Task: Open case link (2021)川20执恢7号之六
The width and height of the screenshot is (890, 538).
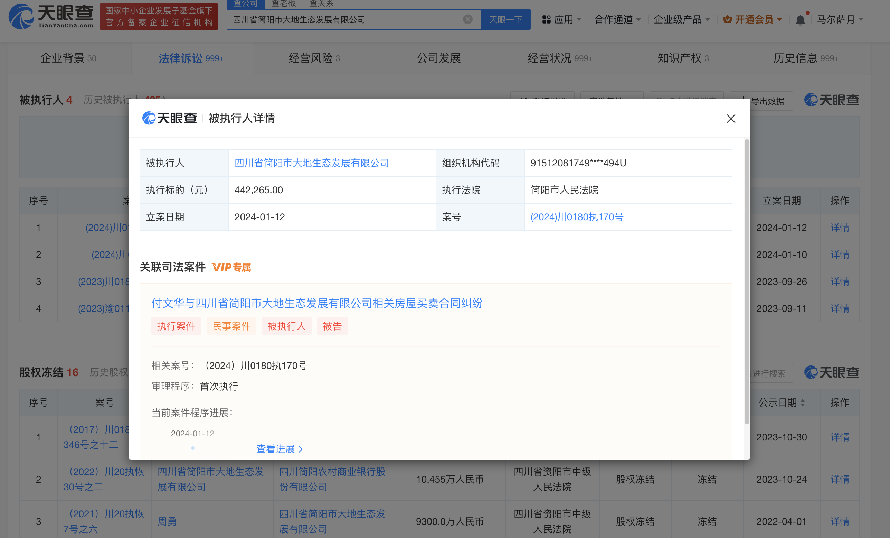Action: 104,521
